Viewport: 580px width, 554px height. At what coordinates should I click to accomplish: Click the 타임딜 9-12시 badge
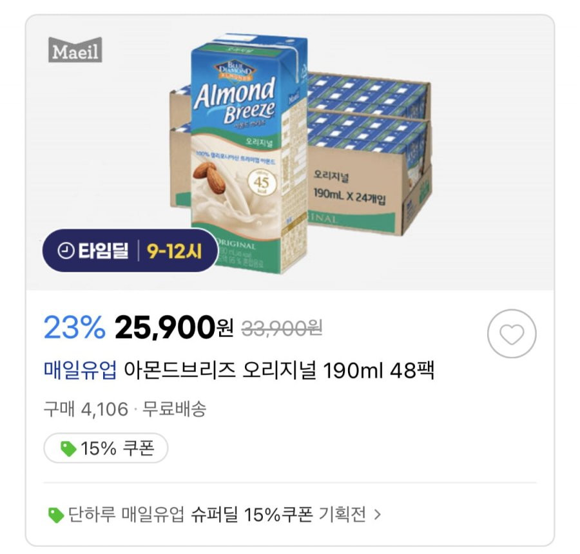click(x=130, y=251)
